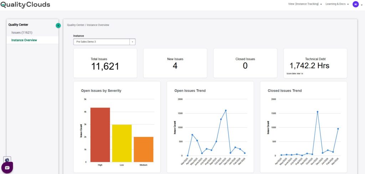Click the pie chart icon at bottom left

click(7, 160)
